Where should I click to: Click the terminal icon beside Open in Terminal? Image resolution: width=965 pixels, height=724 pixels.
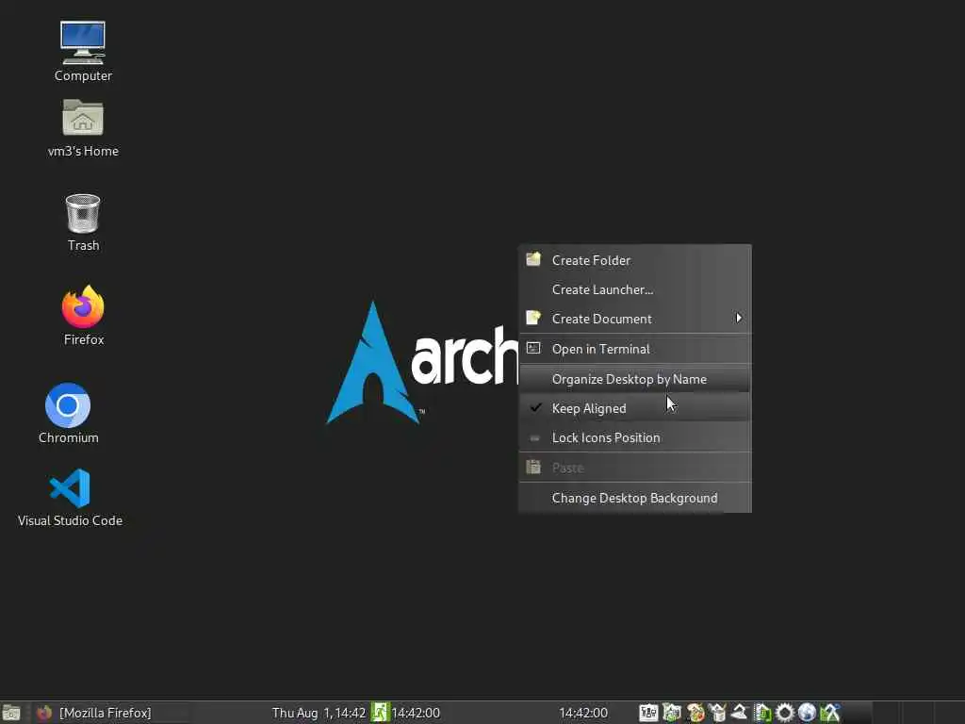tap(533, 348)
